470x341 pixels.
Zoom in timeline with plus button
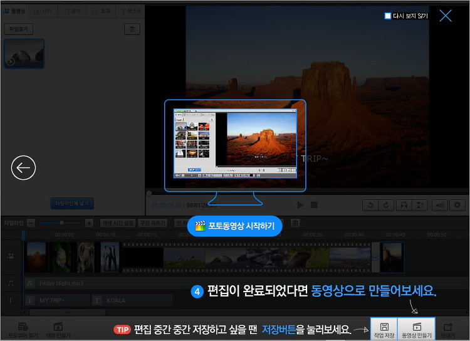coord(89,223)
